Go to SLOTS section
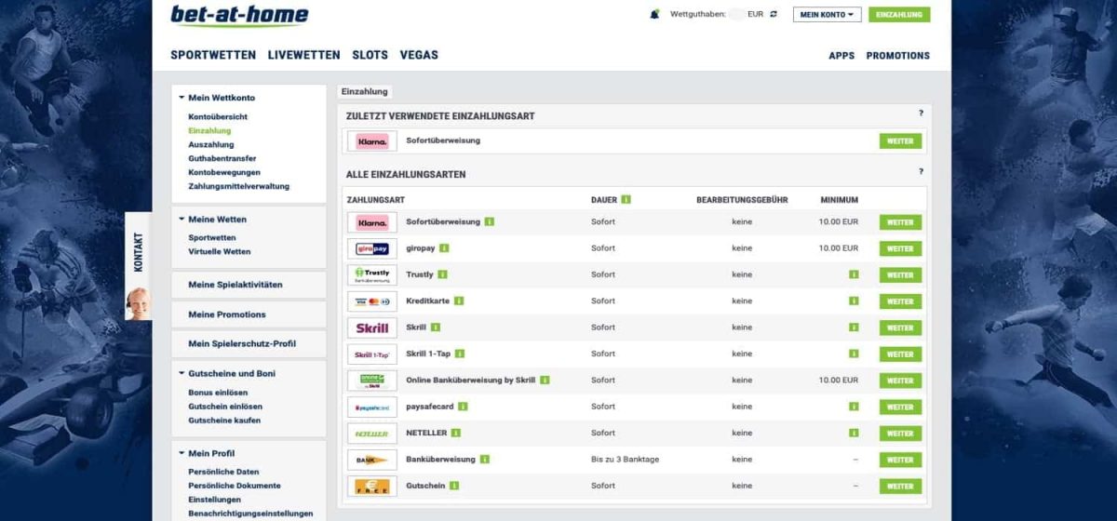 click(x=370, y=55)
